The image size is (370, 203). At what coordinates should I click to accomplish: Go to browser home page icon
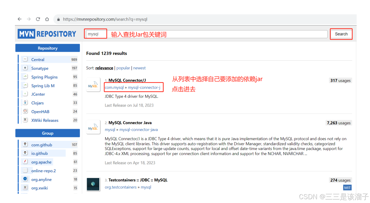pos(47,19)
